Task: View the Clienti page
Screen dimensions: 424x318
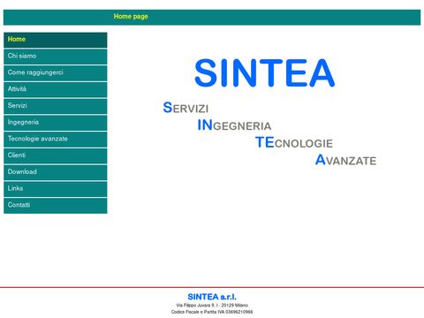Action: (56, 155)
